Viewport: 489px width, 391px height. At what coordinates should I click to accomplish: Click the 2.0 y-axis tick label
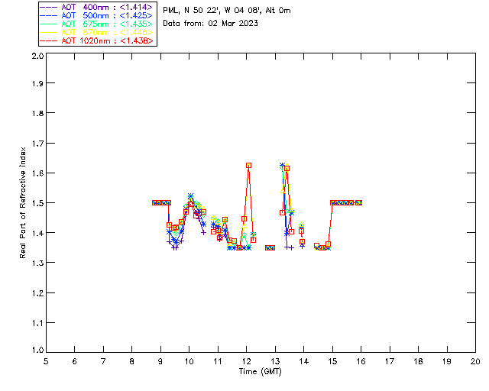(37, 56)
